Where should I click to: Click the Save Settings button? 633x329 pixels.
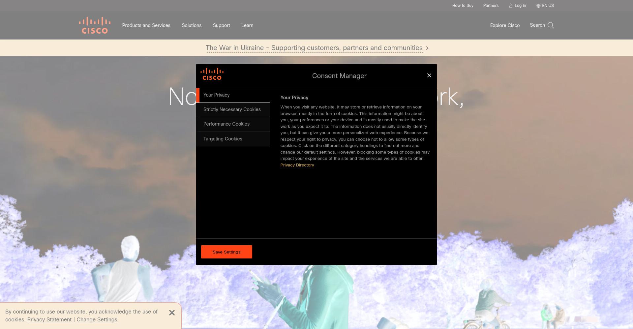[x=226, y=252]
